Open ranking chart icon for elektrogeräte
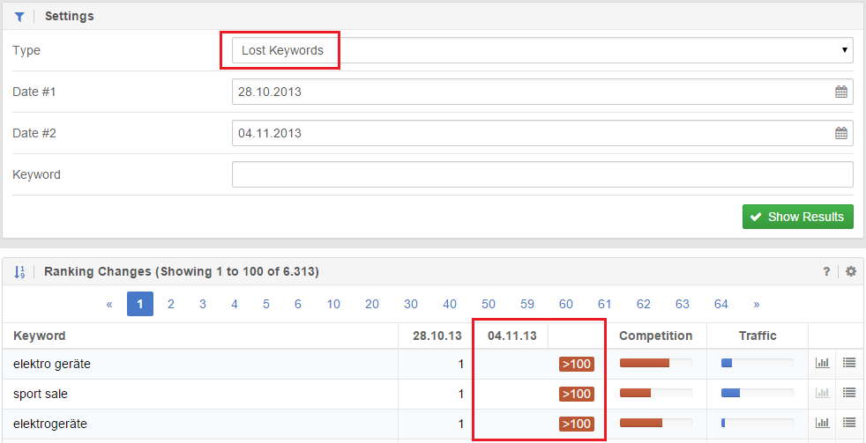Screen dimensions: 866x443 click(x=823, y=423)
